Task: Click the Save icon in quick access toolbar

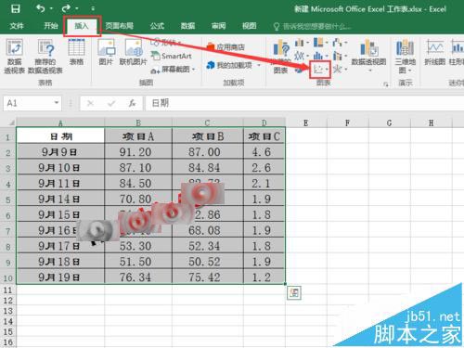Action: pyautogui.click(x=15, y=8)
